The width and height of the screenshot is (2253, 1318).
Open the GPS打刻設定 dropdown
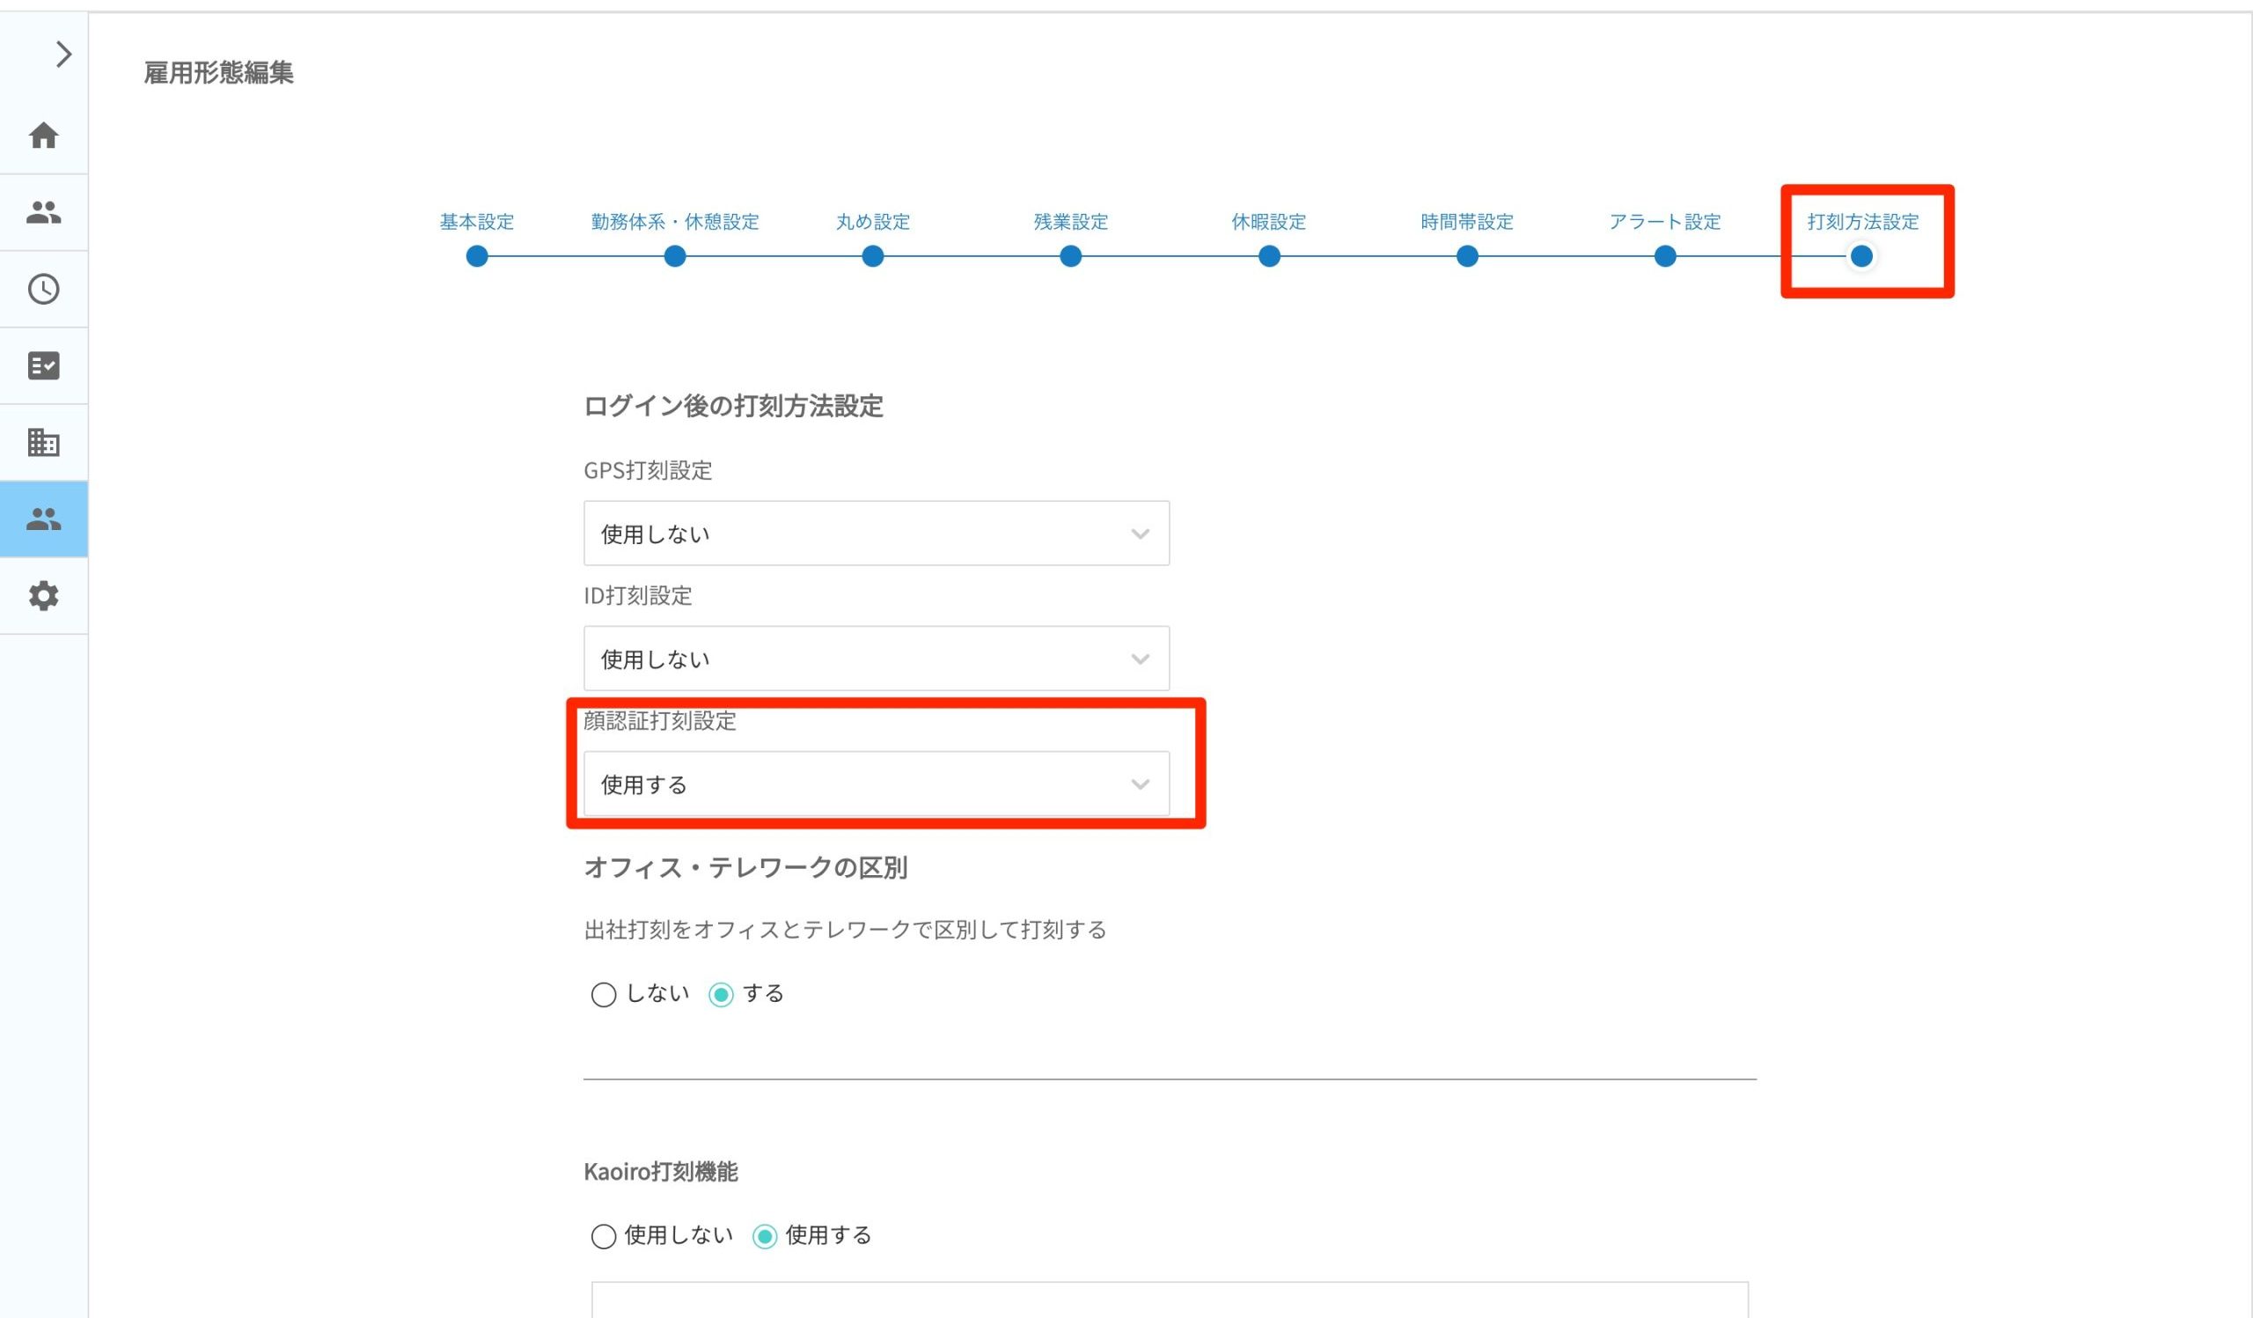coord(876,534)
